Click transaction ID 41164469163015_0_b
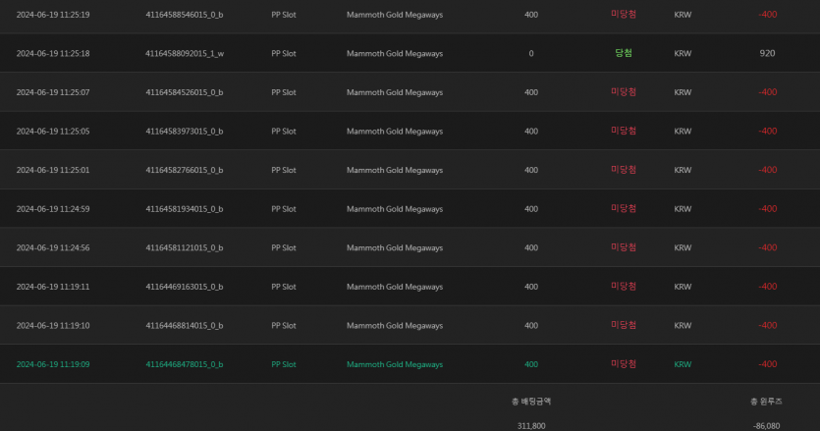 pos(184,287)
